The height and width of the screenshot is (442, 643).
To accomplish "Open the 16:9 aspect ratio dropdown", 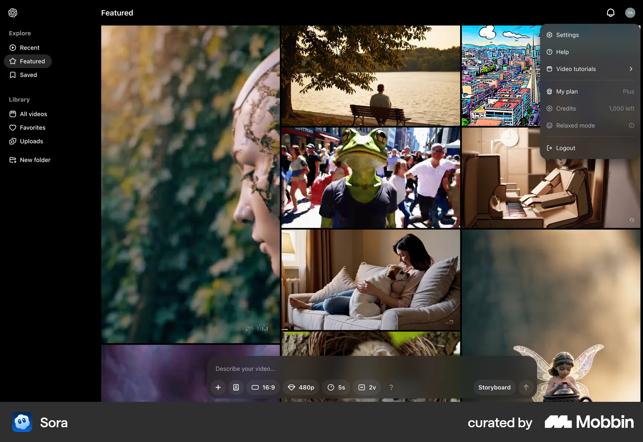I will click(x=263, y=387).
